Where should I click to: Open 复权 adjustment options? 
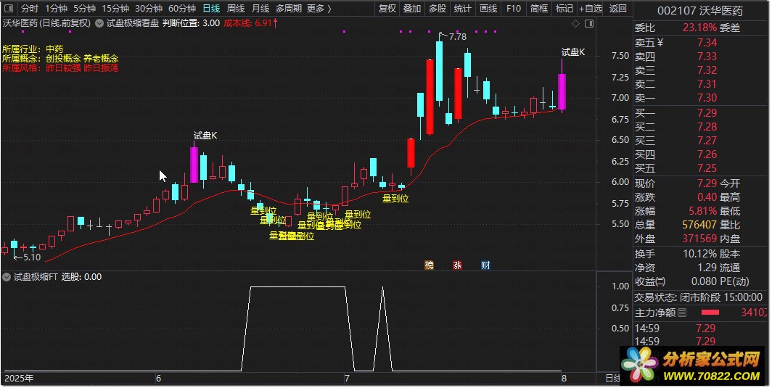point(387,9)
